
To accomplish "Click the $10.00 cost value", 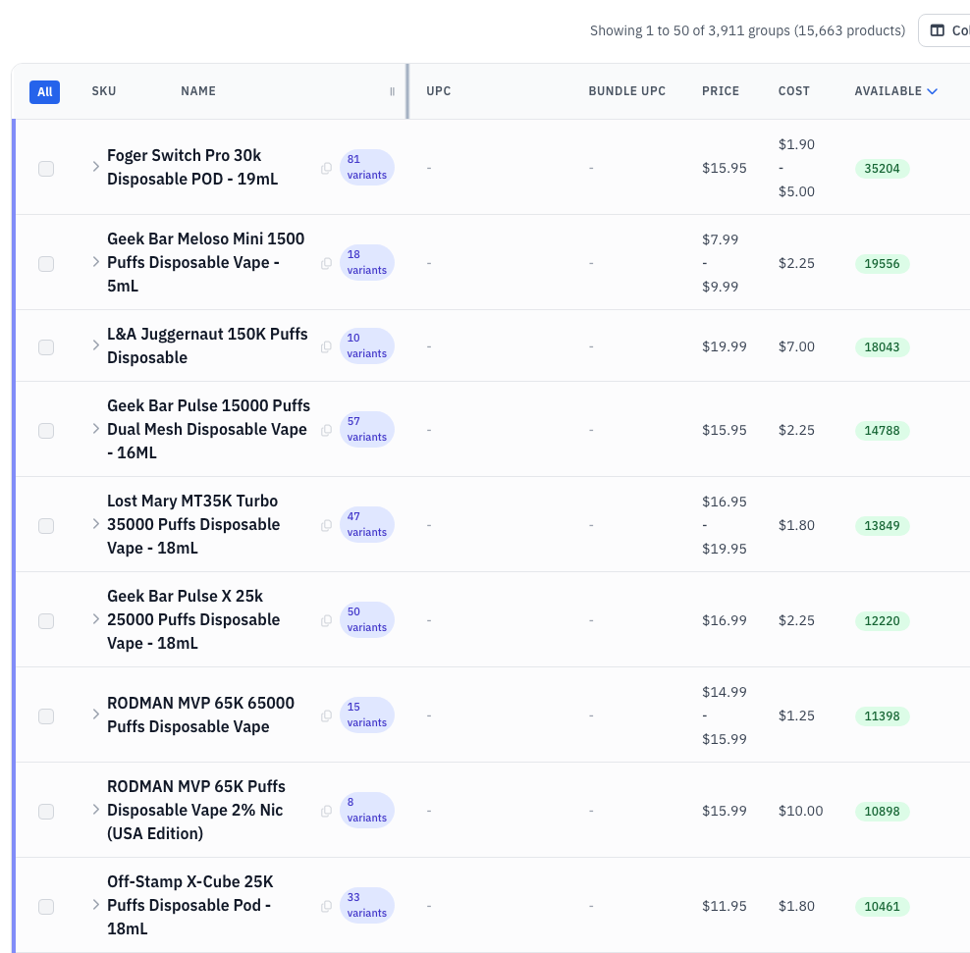I will 800,811.
